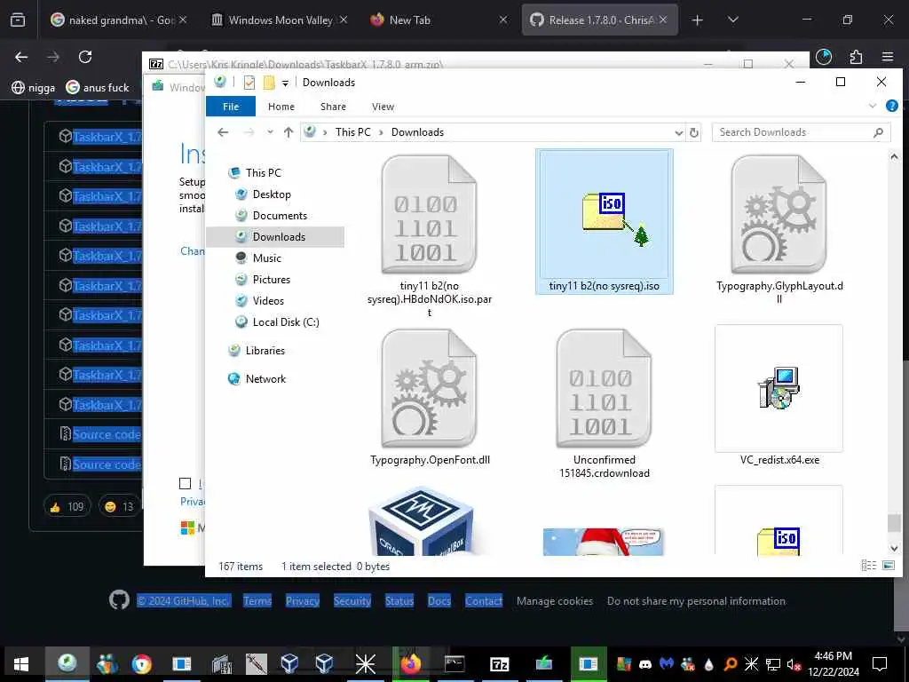Open the Home ribbon tab

click(281, 107)
